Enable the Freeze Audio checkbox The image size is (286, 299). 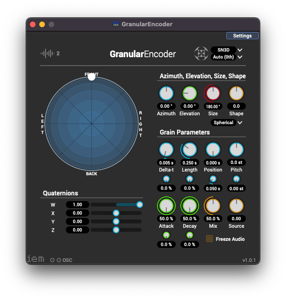pyautogui.click(x=210, y=239)
